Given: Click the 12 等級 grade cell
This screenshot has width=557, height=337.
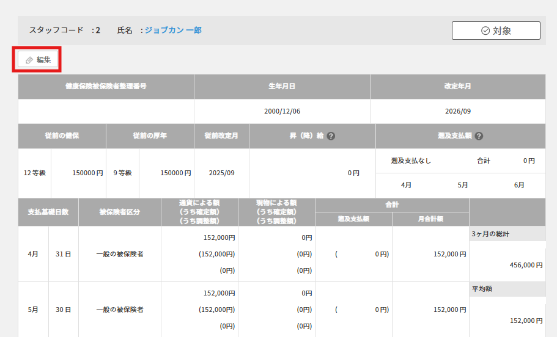Looking at the screenshot, I should click(x=34, y=173).
